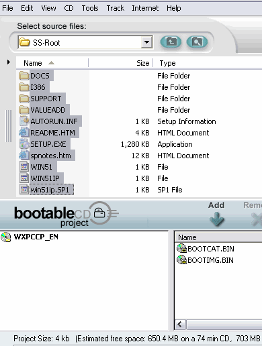Select the BOOTIMG.BIN file icon
This screenshot has height=346, width=262.
[181, 259]
